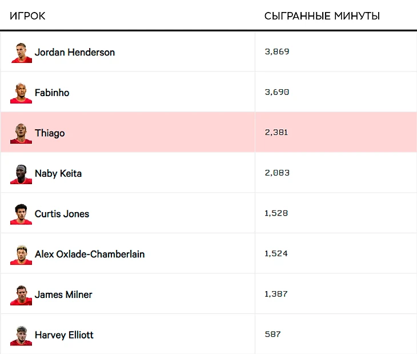Click Fabinho's player photo

tap(21, 93)
